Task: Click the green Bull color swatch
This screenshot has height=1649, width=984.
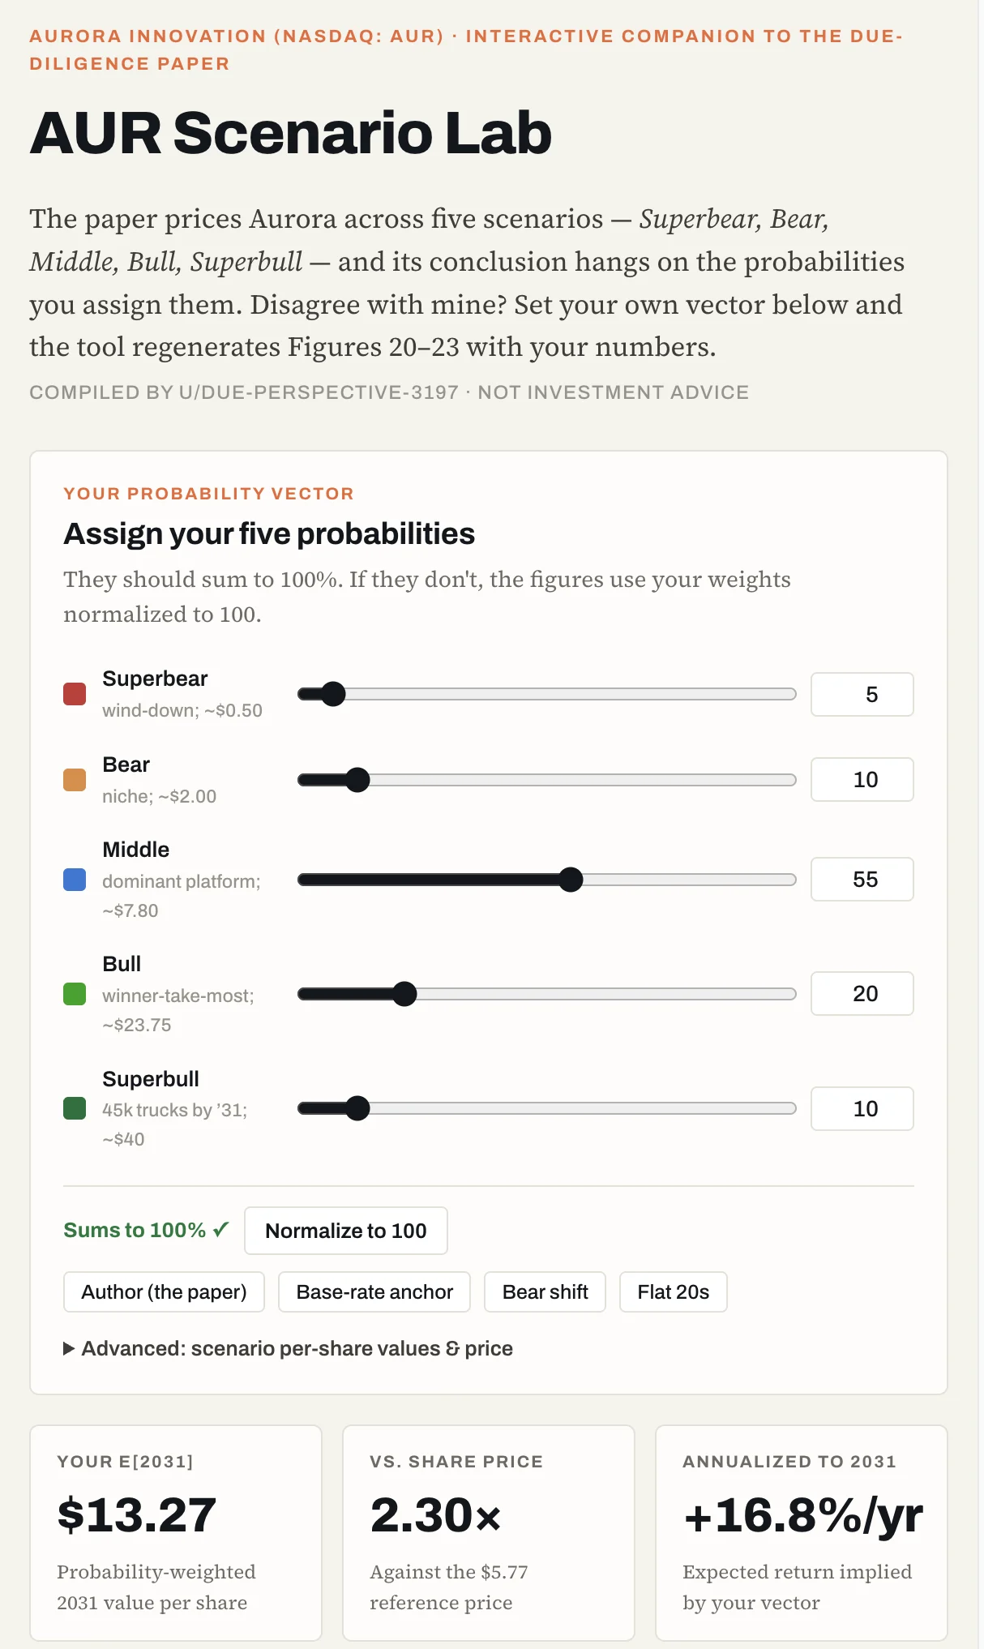Action: pyautogui.click(x=75, y=994)
